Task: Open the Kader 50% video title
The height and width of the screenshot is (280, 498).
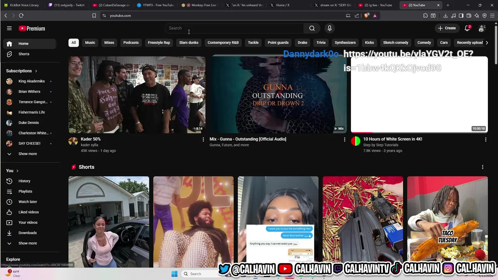Action: pos(91,139)
